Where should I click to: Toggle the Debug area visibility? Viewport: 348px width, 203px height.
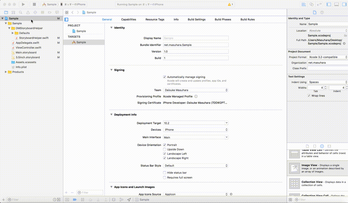[336, 4]
